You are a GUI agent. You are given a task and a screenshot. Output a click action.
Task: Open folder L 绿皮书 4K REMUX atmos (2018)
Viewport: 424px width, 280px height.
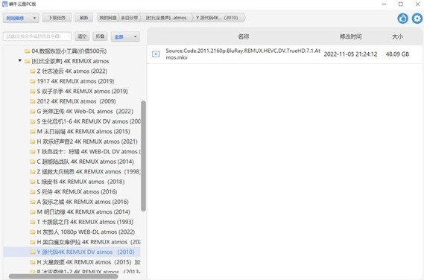[x=80, y=182]
